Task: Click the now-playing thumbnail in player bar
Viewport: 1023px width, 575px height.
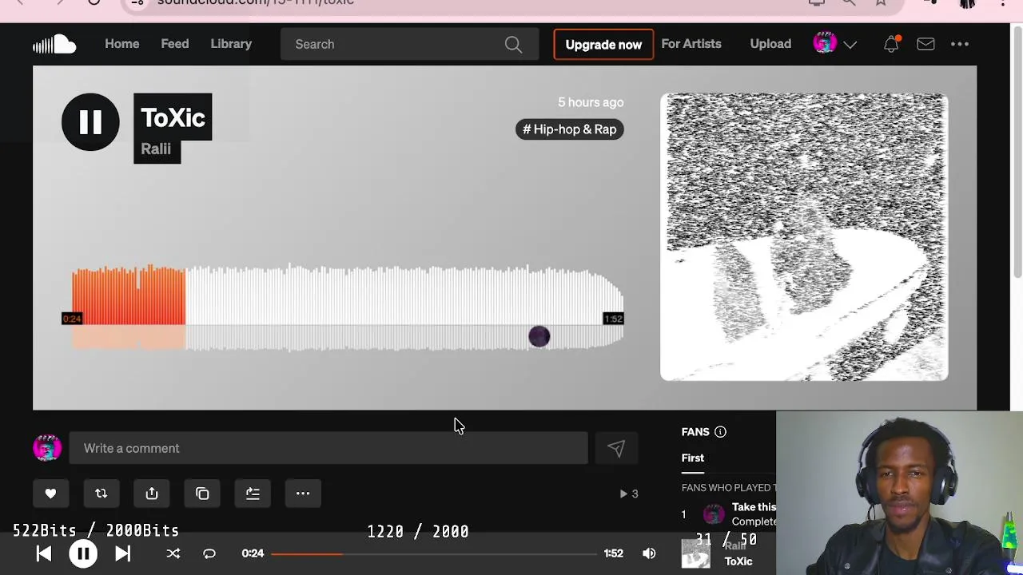Action: click(x=695, y=553)
